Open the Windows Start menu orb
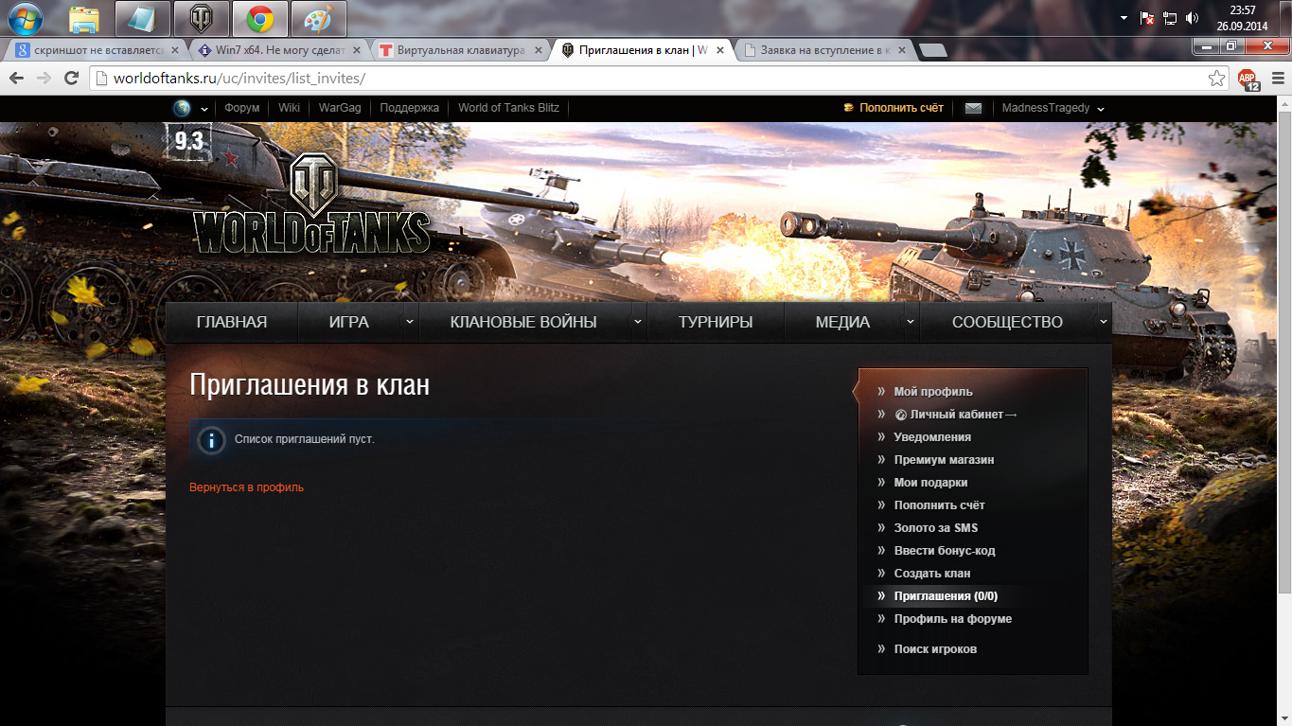Screen dimensions: 1292x726 pyautogui.click(x=26, y=18)
